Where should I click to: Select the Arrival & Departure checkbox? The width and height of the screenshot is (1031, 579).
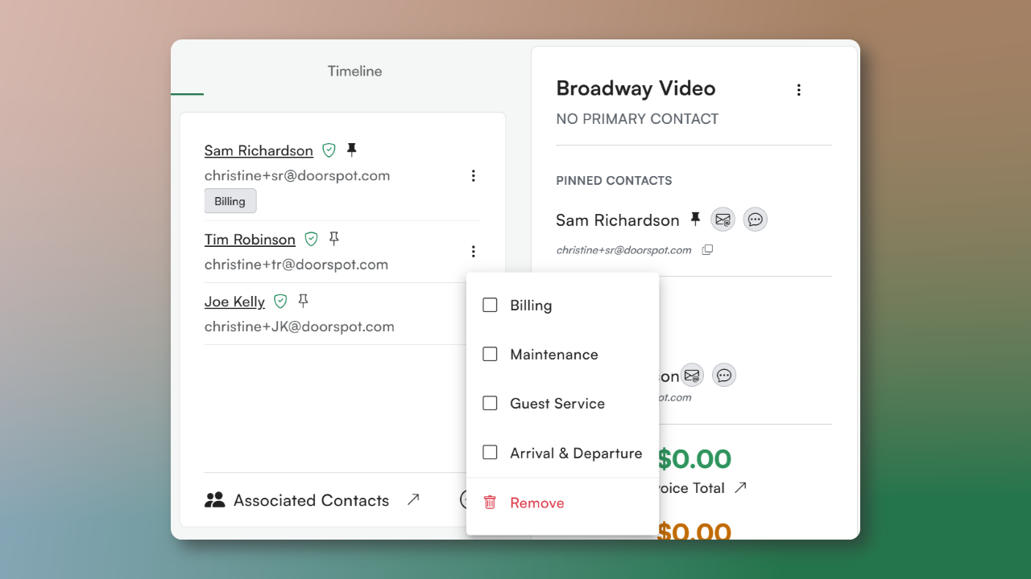coord(490,453)
